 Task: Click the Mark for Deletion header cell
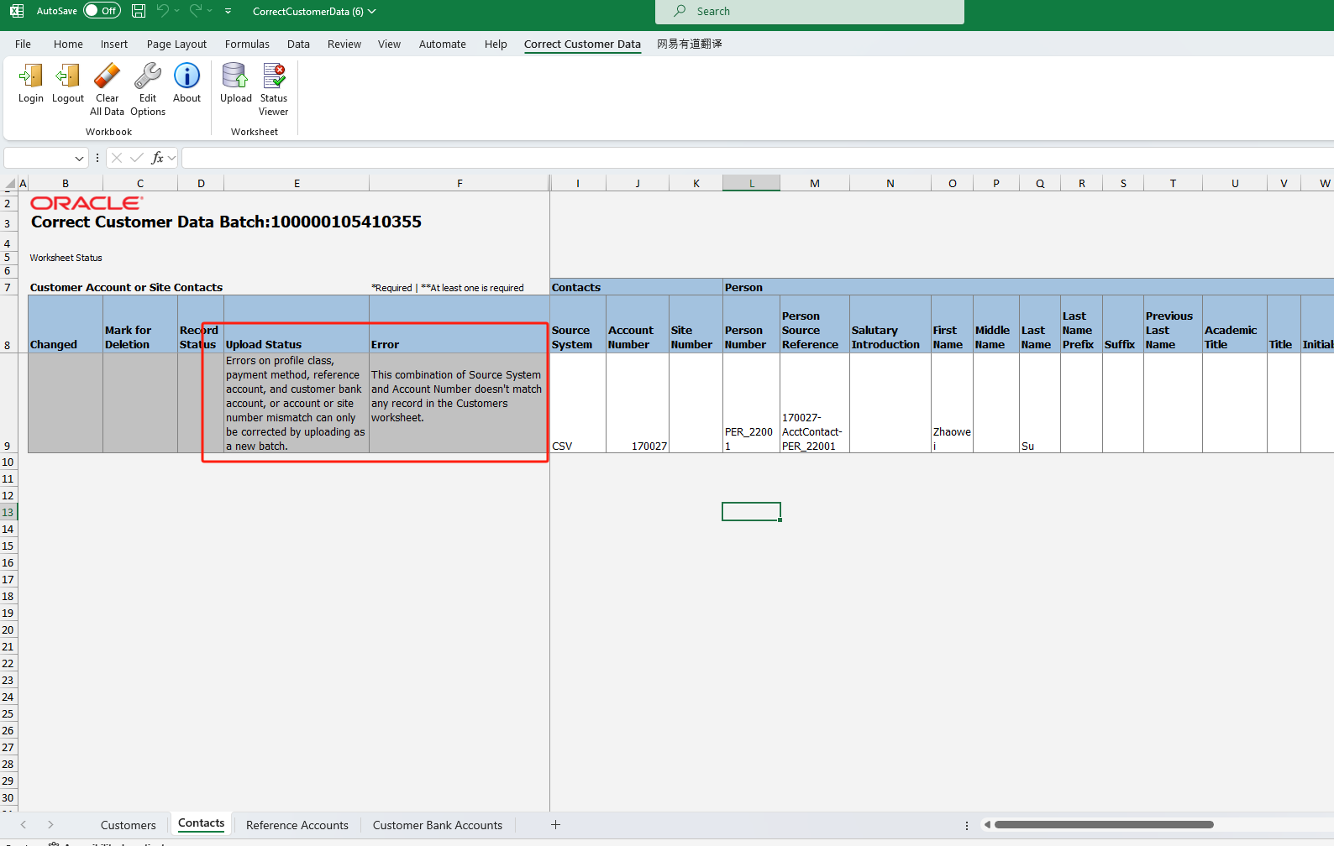pyautogui.click(x=140, y=324)
